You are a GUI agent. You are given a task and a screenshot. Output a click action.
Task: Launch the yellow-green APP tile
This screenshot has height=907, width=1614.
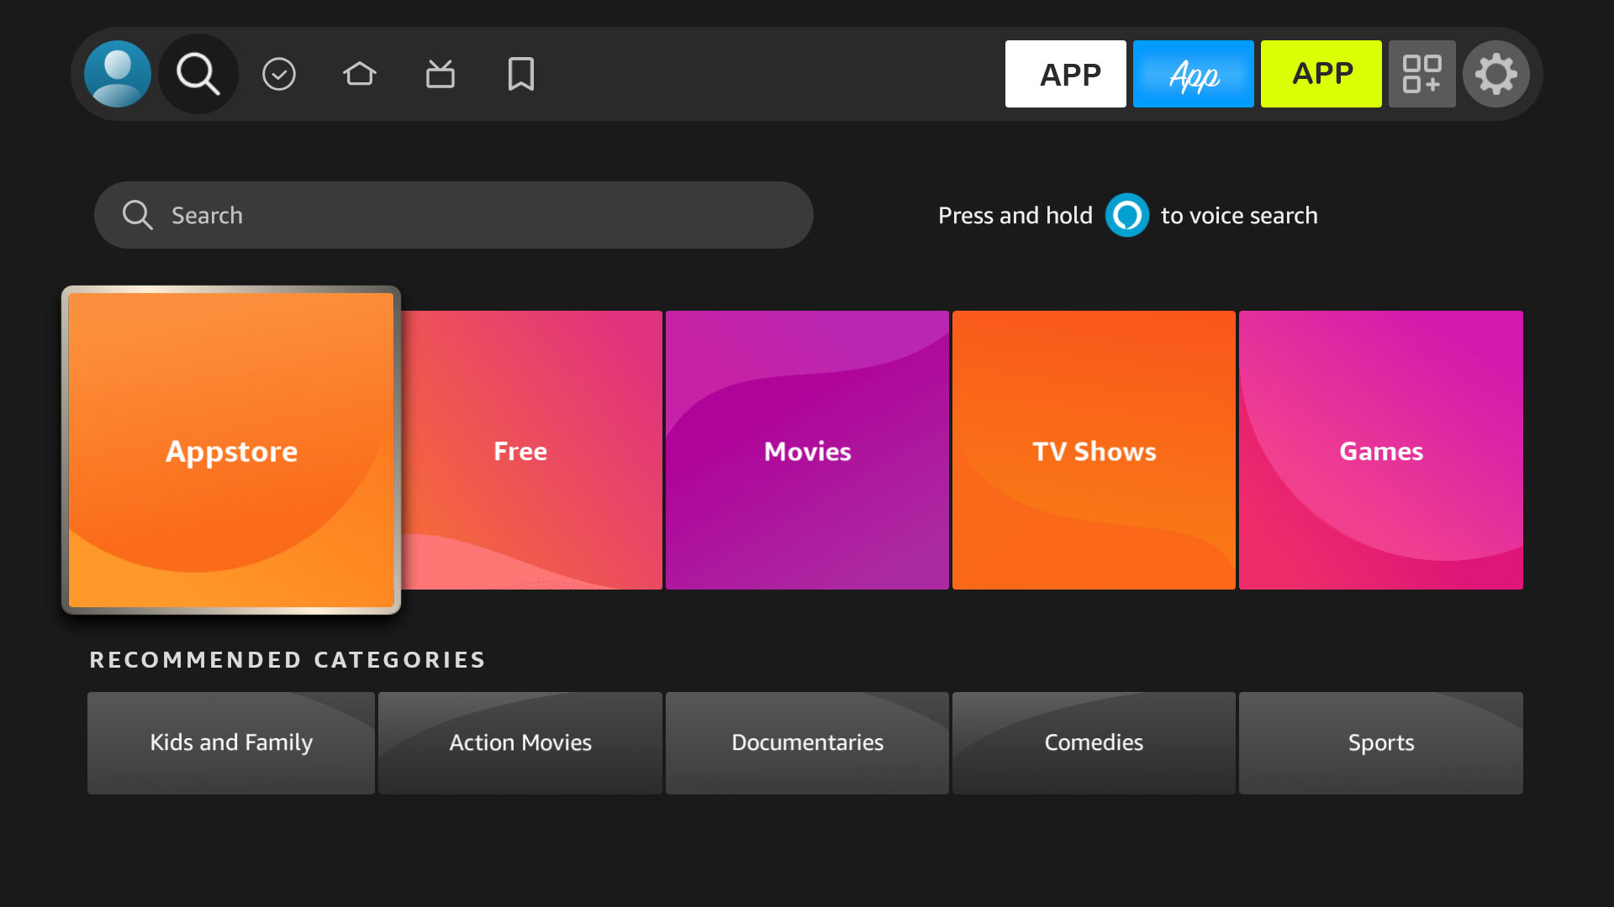[x=1321, y=74]
